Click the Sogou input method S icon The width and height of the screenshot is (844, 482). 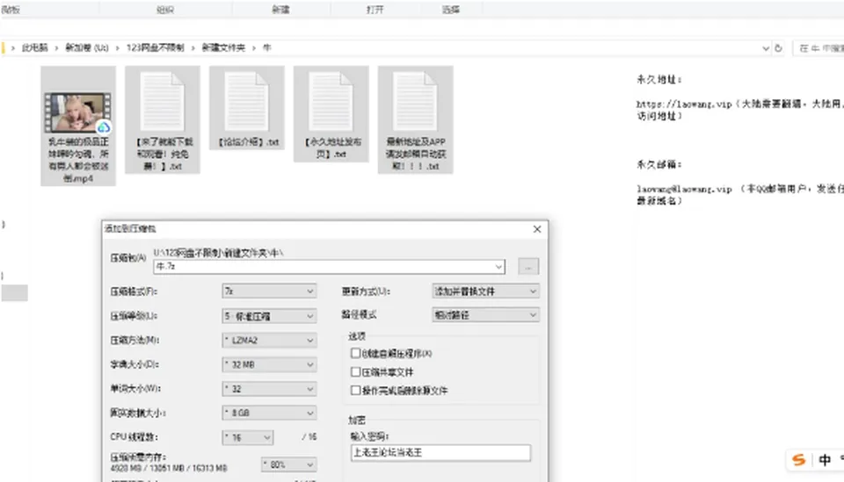point(799,460)
